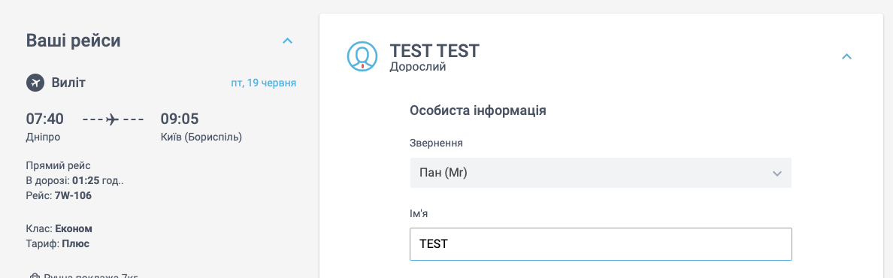This screenshot has height=278, width=893.
Task: Click the Клас: Економ text
Action: (x=59, y=228)
